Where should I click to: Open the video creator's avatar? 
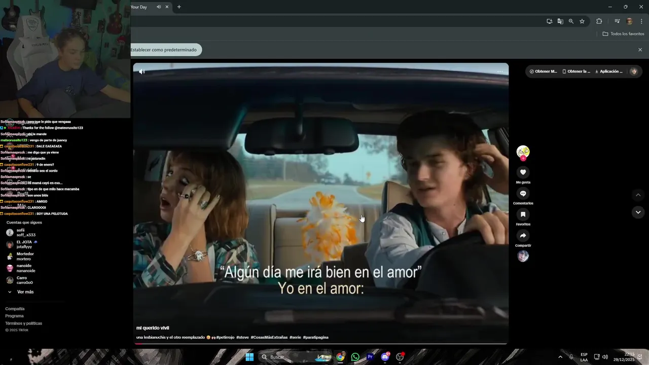coord(523,151)
